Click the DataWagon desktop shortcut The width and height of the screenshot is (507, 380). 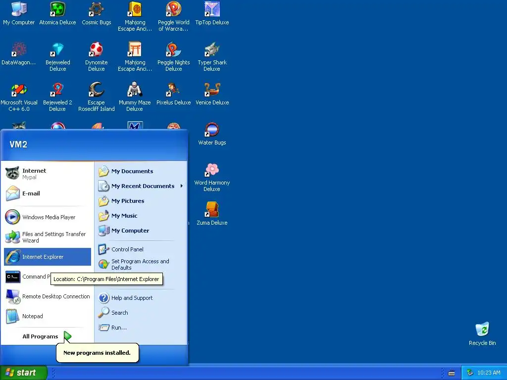tap(19, 53)
